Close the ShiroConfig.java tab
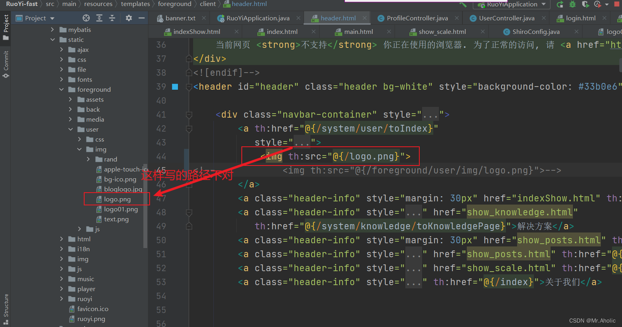The image size is (622, 327). click(x=577, y=32)
